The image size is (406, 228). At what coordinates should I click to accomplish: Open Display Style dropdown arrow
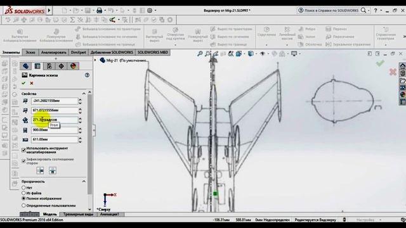(256, 54)
